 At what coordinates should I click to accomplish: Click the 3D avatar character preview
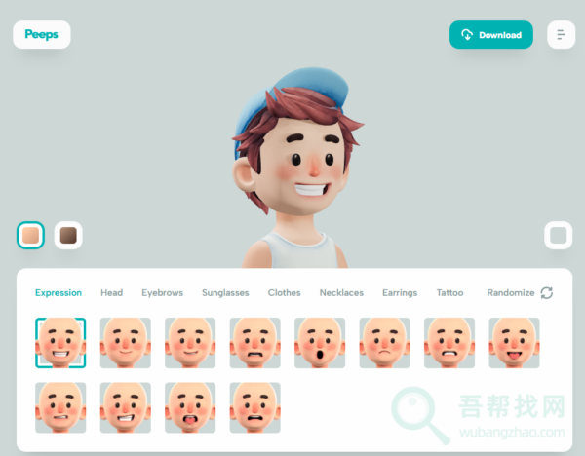292,166
